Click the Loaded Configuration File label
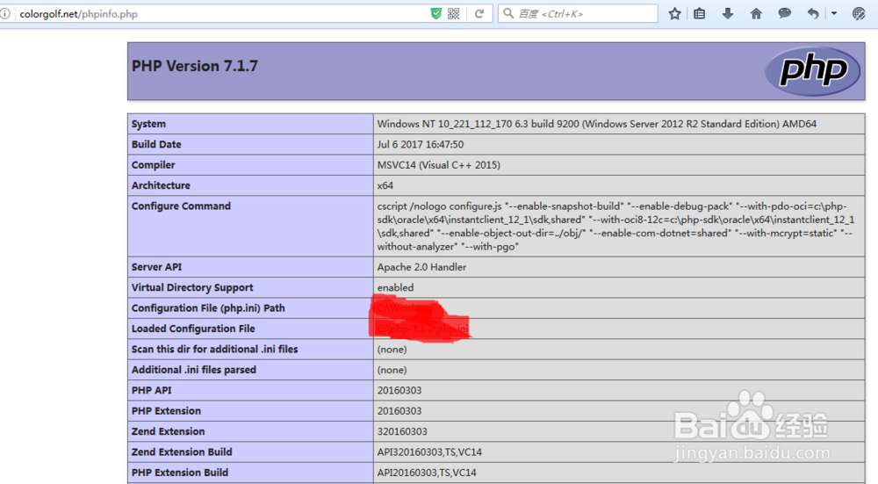This screenshot has height=484, width=878. coord(193,329)
